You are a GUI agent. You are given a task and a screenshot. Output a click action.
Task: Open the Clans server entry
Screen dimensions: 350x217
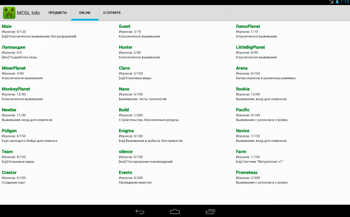click(x=124, y=68)
